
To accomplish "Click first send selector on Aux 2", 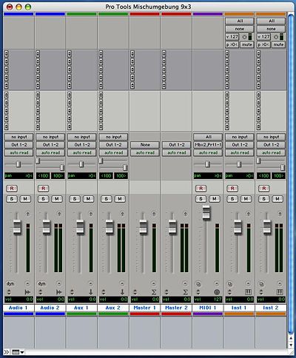I will pyautogui.click(x=101, y=95).
